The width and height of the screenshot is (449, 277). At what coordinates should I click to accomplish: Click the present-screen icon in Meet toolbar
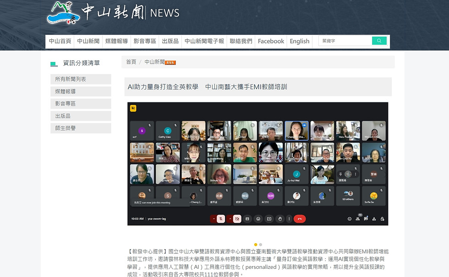click(269, 219)
